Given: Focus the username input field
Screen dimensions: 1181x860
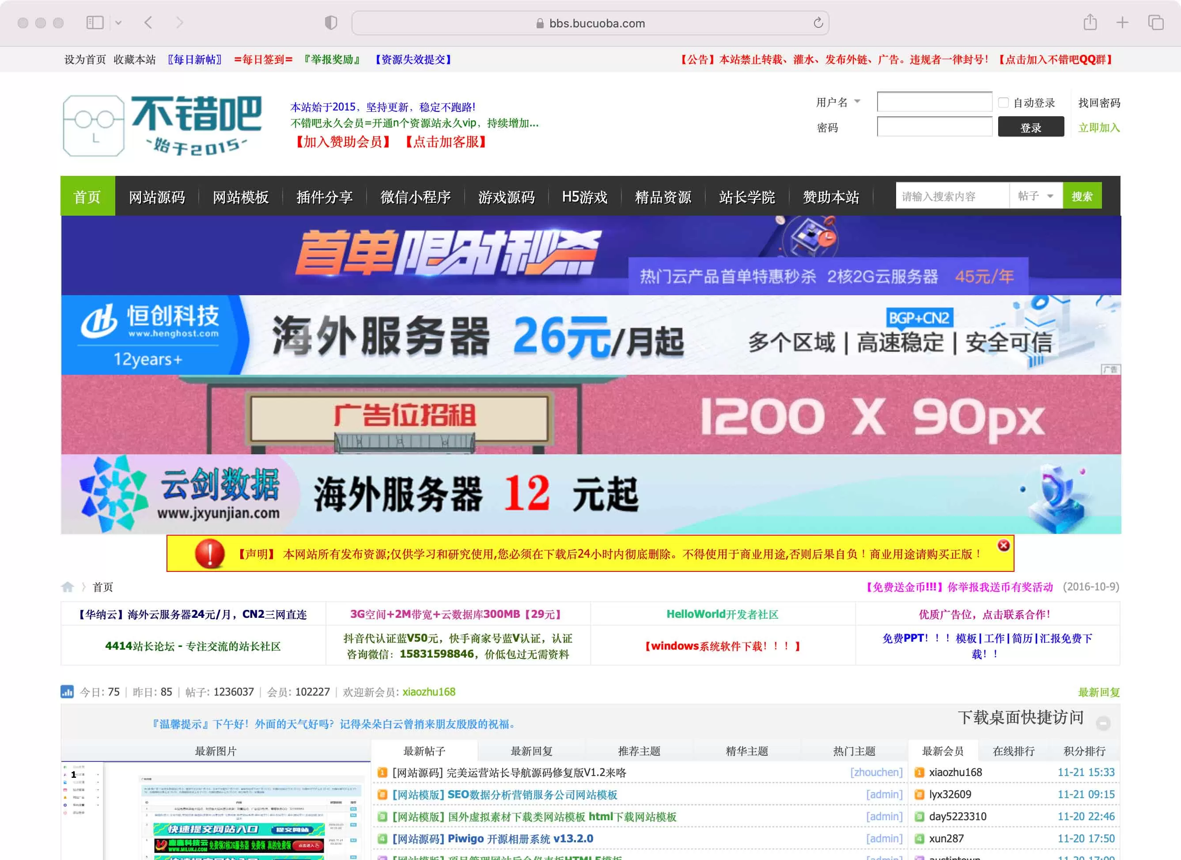Looking at the screenshot, I should 935,102.
